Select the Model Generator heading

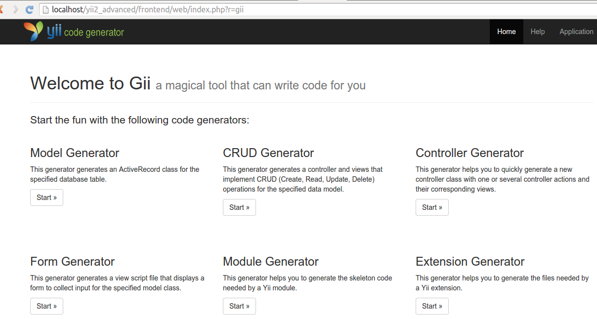tap(75, 153)
